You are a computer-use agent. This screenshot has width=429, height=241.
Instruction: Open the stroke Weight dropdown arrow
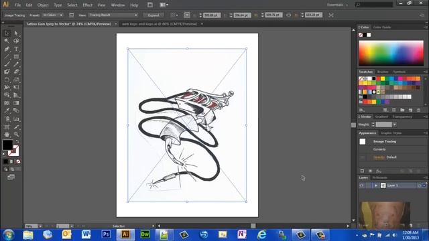pos(395,125)
